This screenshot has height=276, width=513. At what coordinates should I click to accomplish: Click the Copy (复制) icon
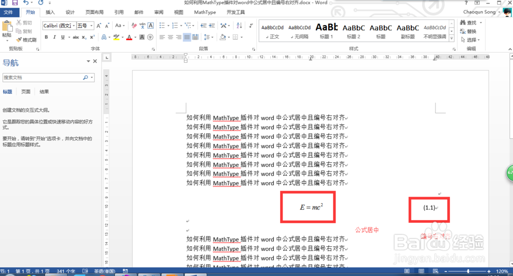[18, 31]
